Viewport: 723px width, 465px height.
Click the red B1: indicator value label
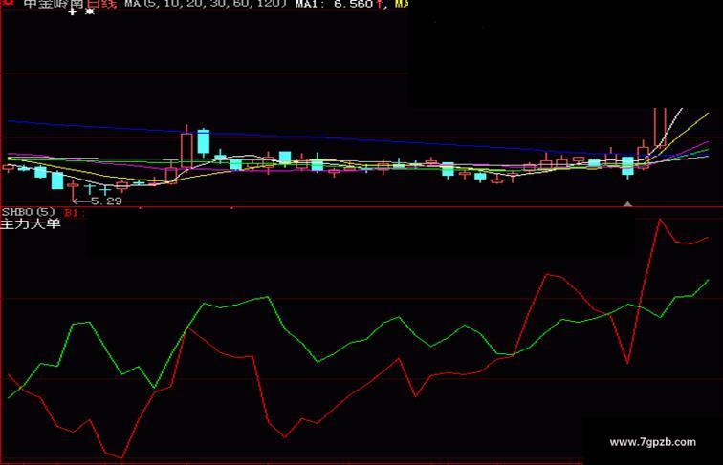coord(75,213)
